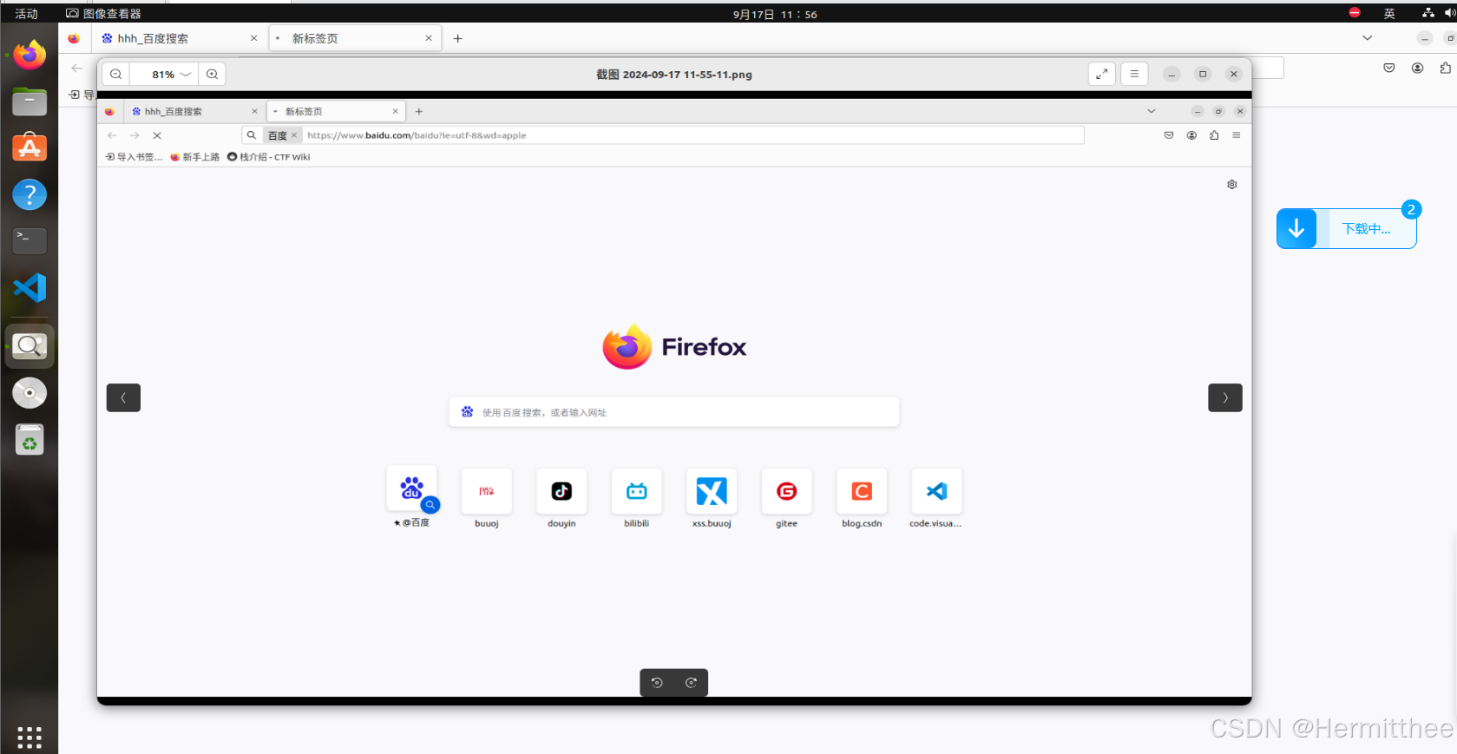Open the 英 input method menu
1457x754 pixels.
(x=1389, y=13)
